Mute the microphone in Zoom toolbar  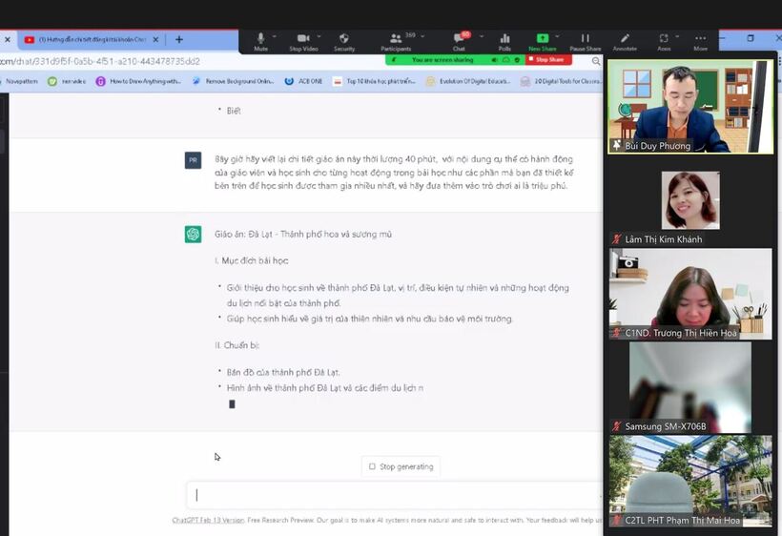tap(260, 39)
